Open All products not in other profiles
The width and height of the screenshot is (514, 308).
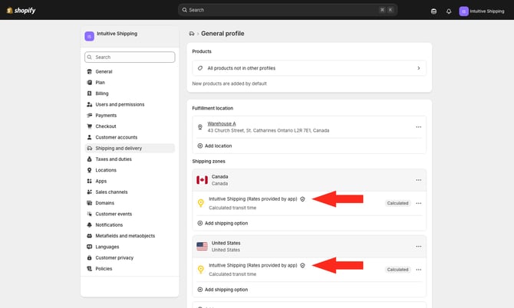(x=309, y=68)
